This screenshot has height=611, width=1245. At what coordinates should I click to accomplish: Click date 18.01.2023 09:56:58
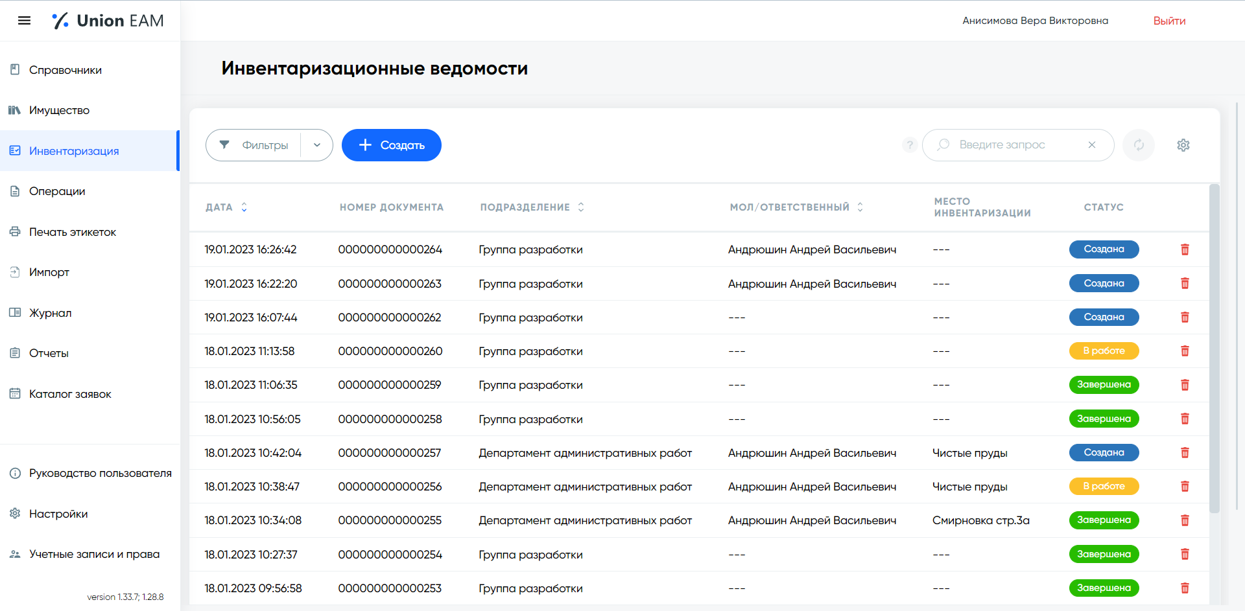[x=254, y=588]
